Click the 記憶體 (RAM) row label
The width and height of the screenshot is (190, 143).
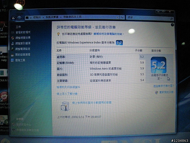coord(65,63)
